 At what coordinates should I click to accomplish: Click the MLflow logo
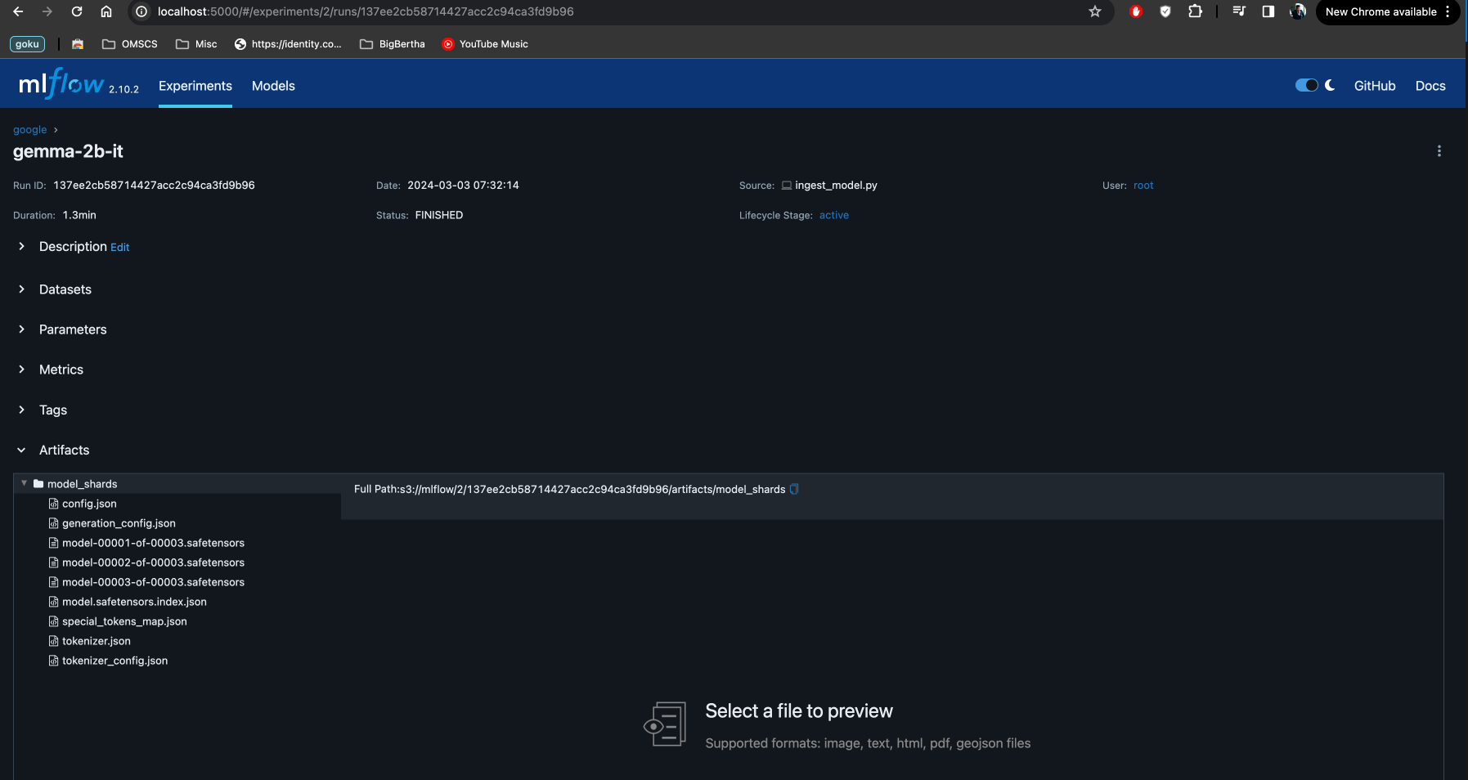pos(61,83)
